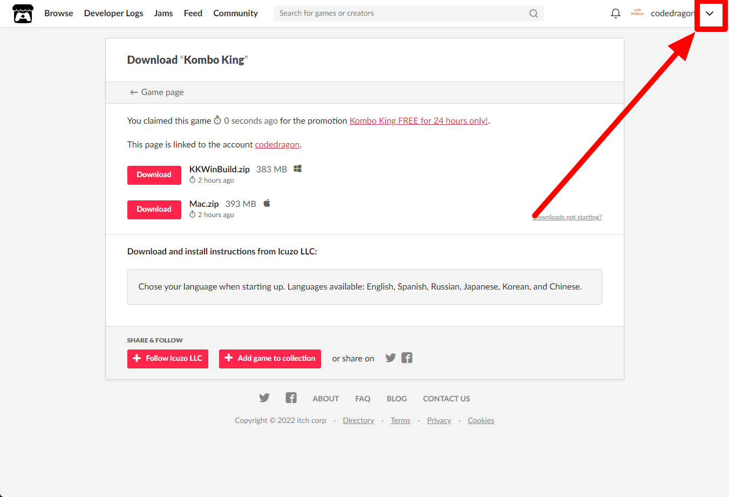Viewport: 729px width, 497px height.
Task: Click the clock icon next to claim time
Action: coord(217,120)
